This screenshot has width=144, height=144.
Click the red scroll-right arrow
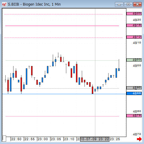click(x=139, y=139)
